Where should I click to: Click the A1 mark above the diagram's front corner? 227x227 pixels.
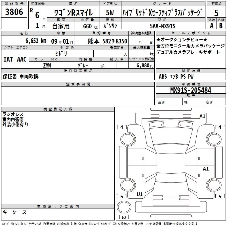(x=202, y=116)
